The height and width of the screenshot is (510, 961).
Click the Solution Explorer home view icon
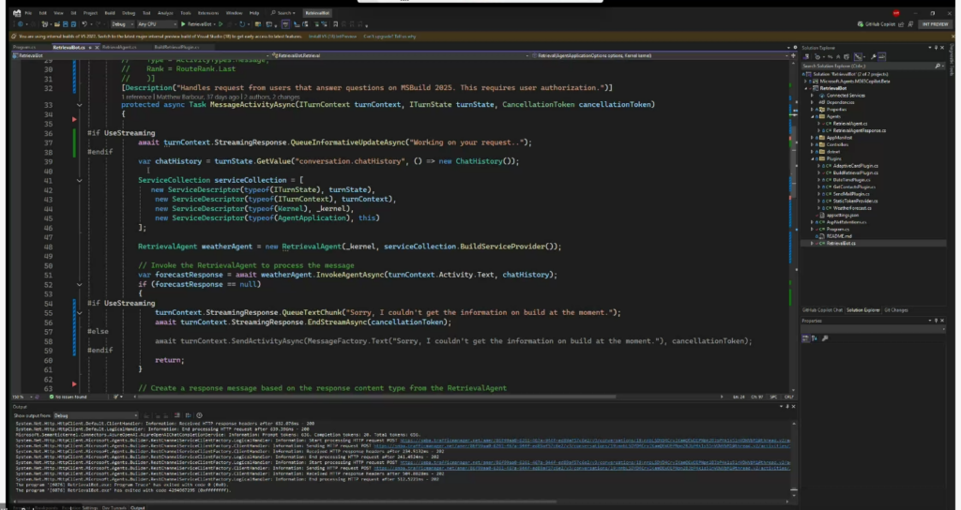click(808, 56)
